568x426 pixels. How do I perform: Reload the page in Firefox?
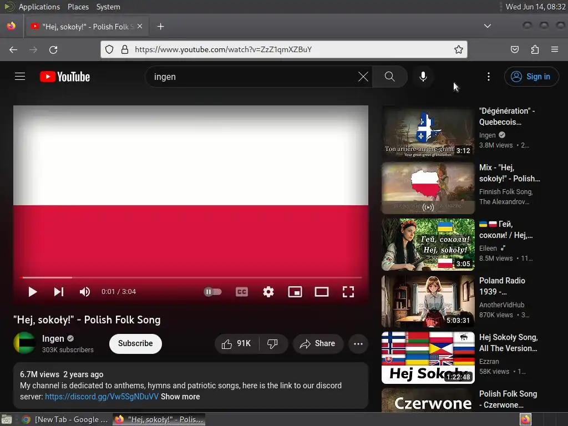53,49
